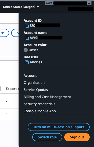Click the IAM user label
This screenshot has width=94, height=147.
coord(31,57)
